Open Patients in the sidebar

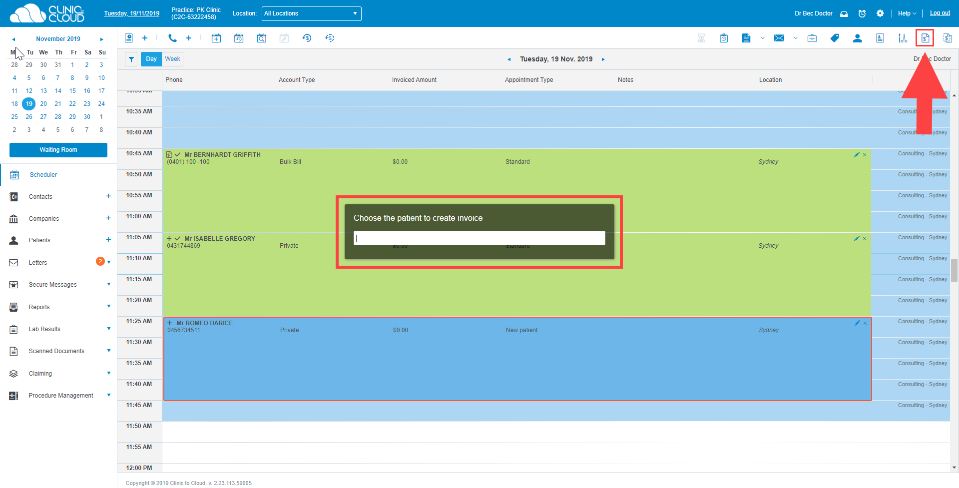click(39, 240)
